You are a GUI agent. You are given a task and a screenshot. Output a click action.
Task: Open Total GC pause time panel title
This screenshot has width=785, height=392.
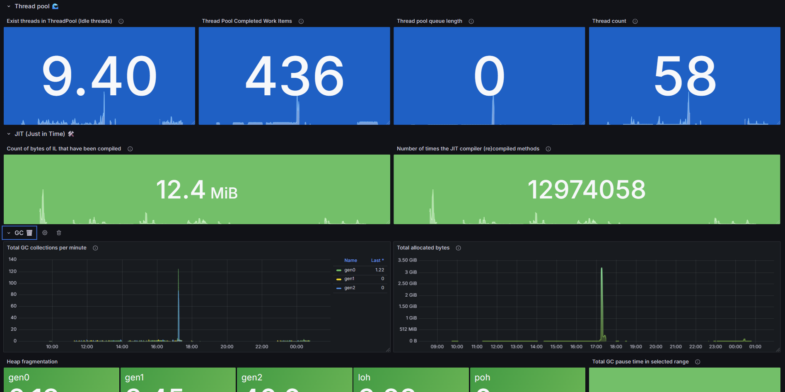[x=640, y=362]
